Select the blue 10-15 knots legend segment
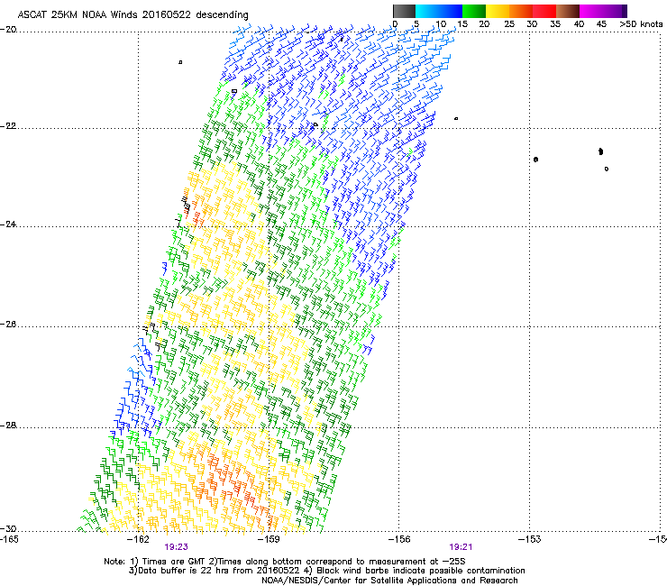This screenshot has height=586, width=667. [451, 11]
